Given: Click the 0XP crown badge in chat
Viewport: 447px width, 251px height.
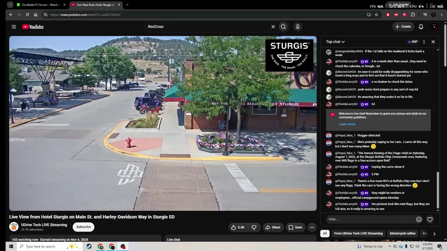Looking at the screenshot, I should click(412, 42).
